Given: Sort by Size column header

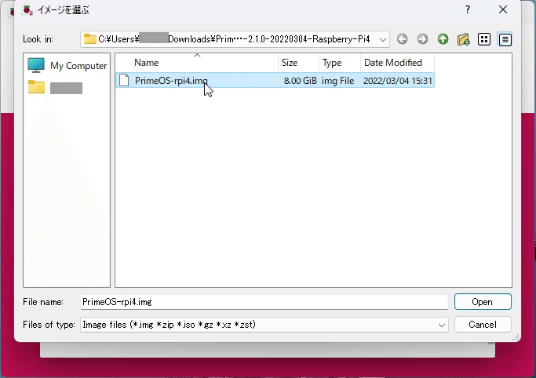Looking at the screenshot, I should (x=299, y=63).
